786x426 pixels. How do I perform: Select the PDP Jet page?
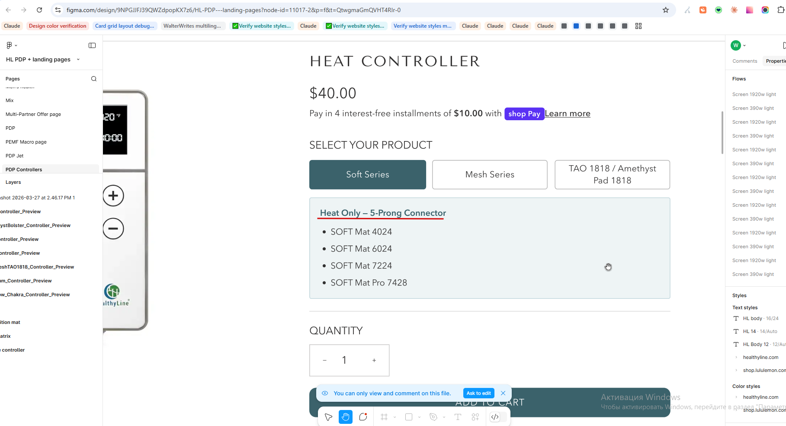point(15,156)
